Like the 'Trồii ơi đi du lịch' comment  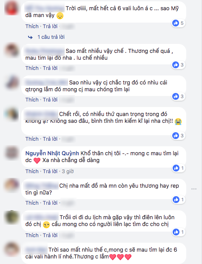tap(32, 235)
